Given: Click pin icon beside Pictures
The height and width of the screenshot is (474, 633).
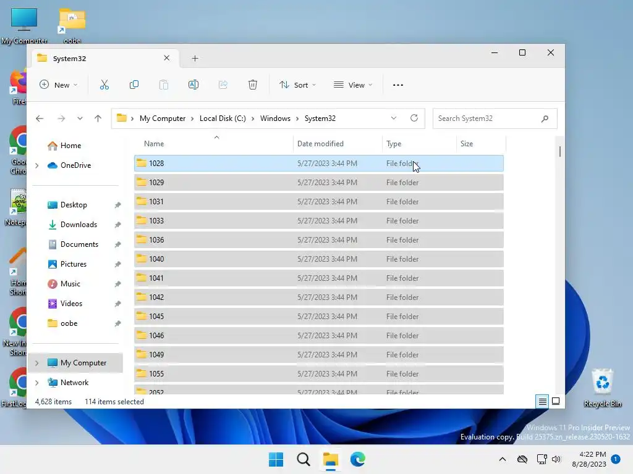Looking at the screenshot, I should [117, 264].
